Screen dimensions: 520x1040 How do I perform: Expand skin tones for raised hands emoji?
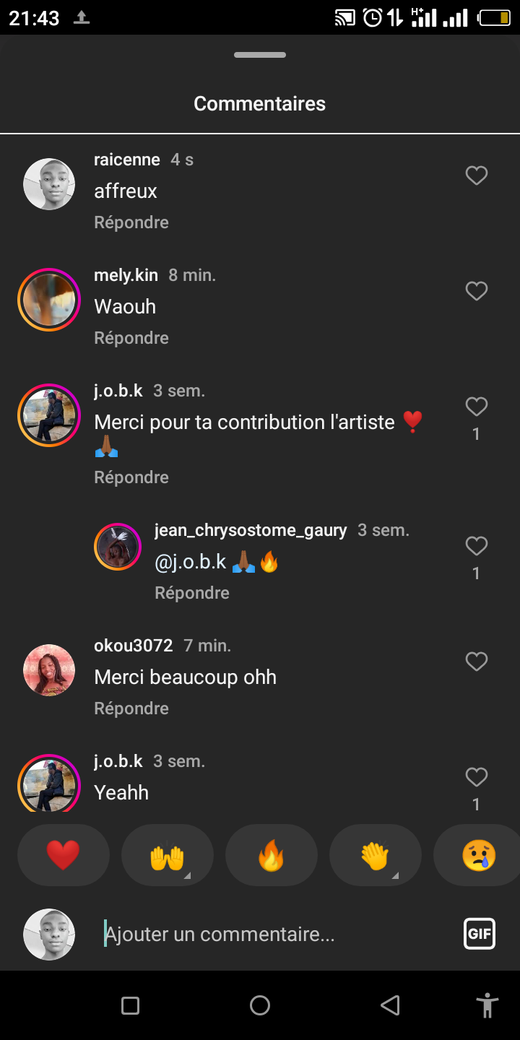(186, 875)
